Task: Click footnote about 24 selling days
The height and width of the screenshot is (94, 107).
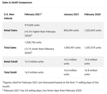Action: tap(42, 90)
